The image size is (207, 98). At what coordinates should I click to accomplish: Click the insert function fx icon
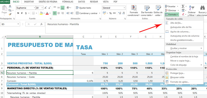42,24
